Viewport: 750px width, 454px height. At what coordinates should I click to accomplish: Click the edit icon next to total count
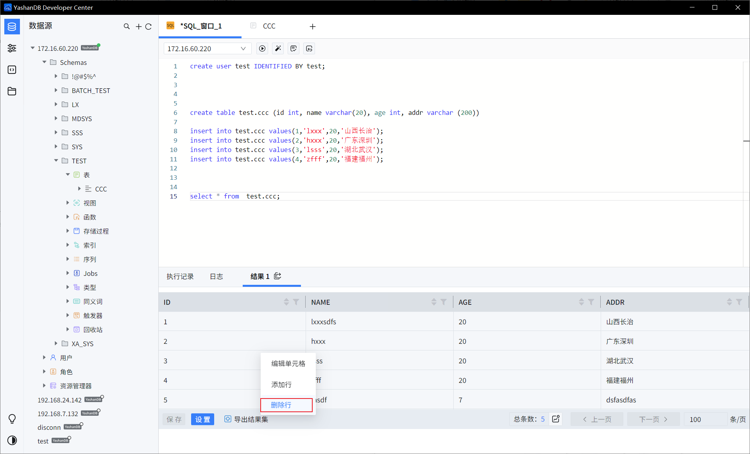pos(556,419)
